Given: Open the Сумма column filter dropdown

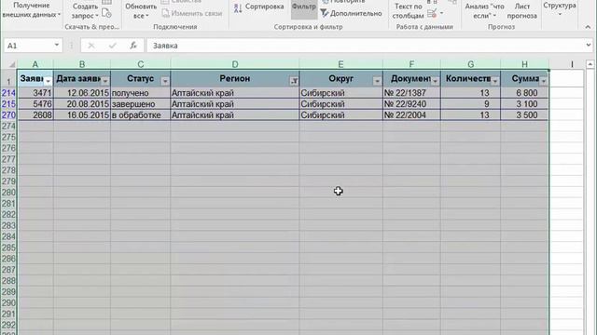Looking at the screenshot, I should tap(543, 81).
